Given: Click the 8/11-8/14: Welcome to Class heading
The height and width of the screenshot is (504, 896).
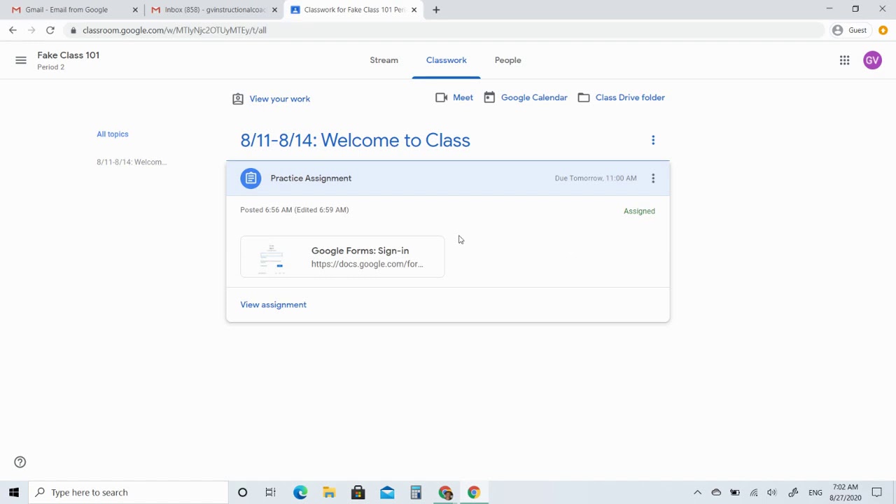Looking at the screenshot, I should pyautogui.click(x=355, y=140).
